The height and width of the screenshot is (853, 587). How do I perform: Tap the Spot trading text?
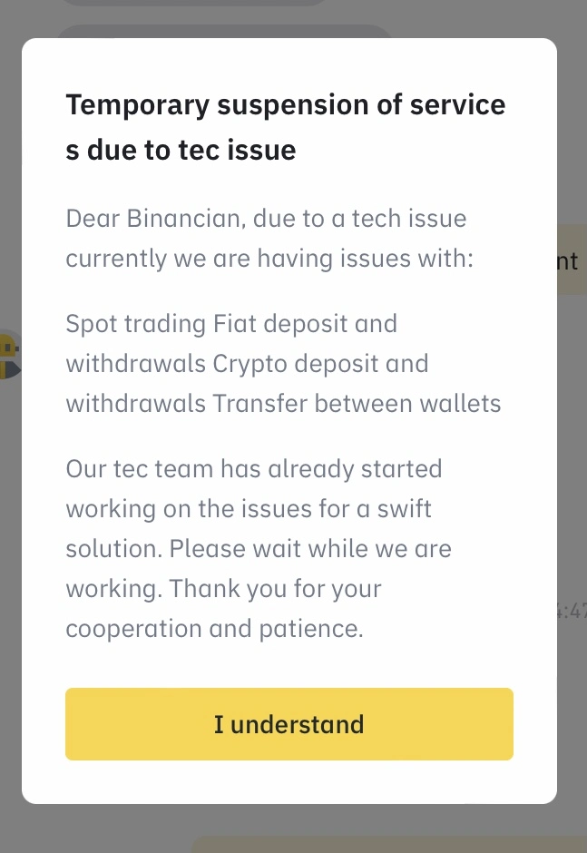pyautogui.click(x=135, y=324)
